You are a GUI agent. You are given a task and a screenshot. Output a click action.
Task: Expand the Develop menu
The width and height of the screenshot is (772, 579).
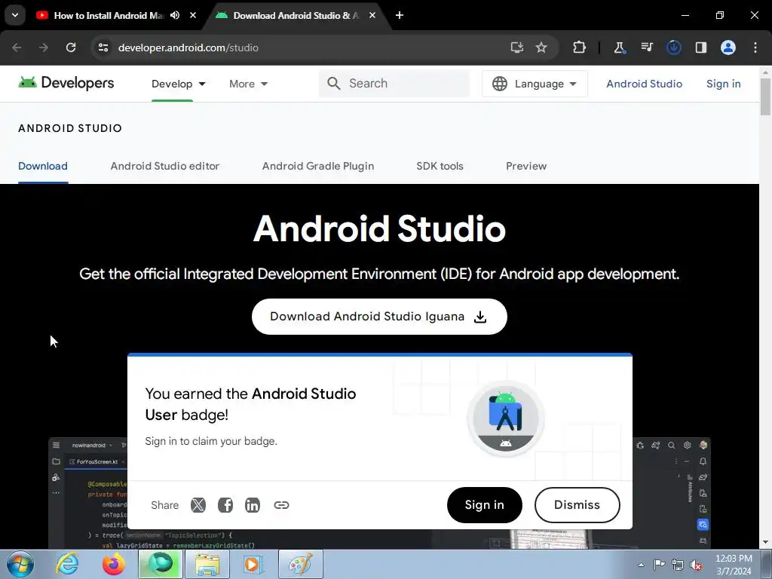(x=178, y=84)
